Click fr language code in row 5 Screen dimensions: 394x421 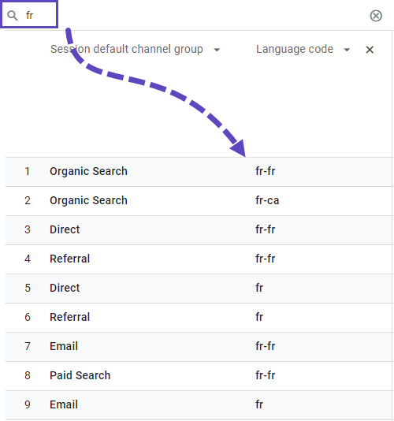(x=259, y=288)
